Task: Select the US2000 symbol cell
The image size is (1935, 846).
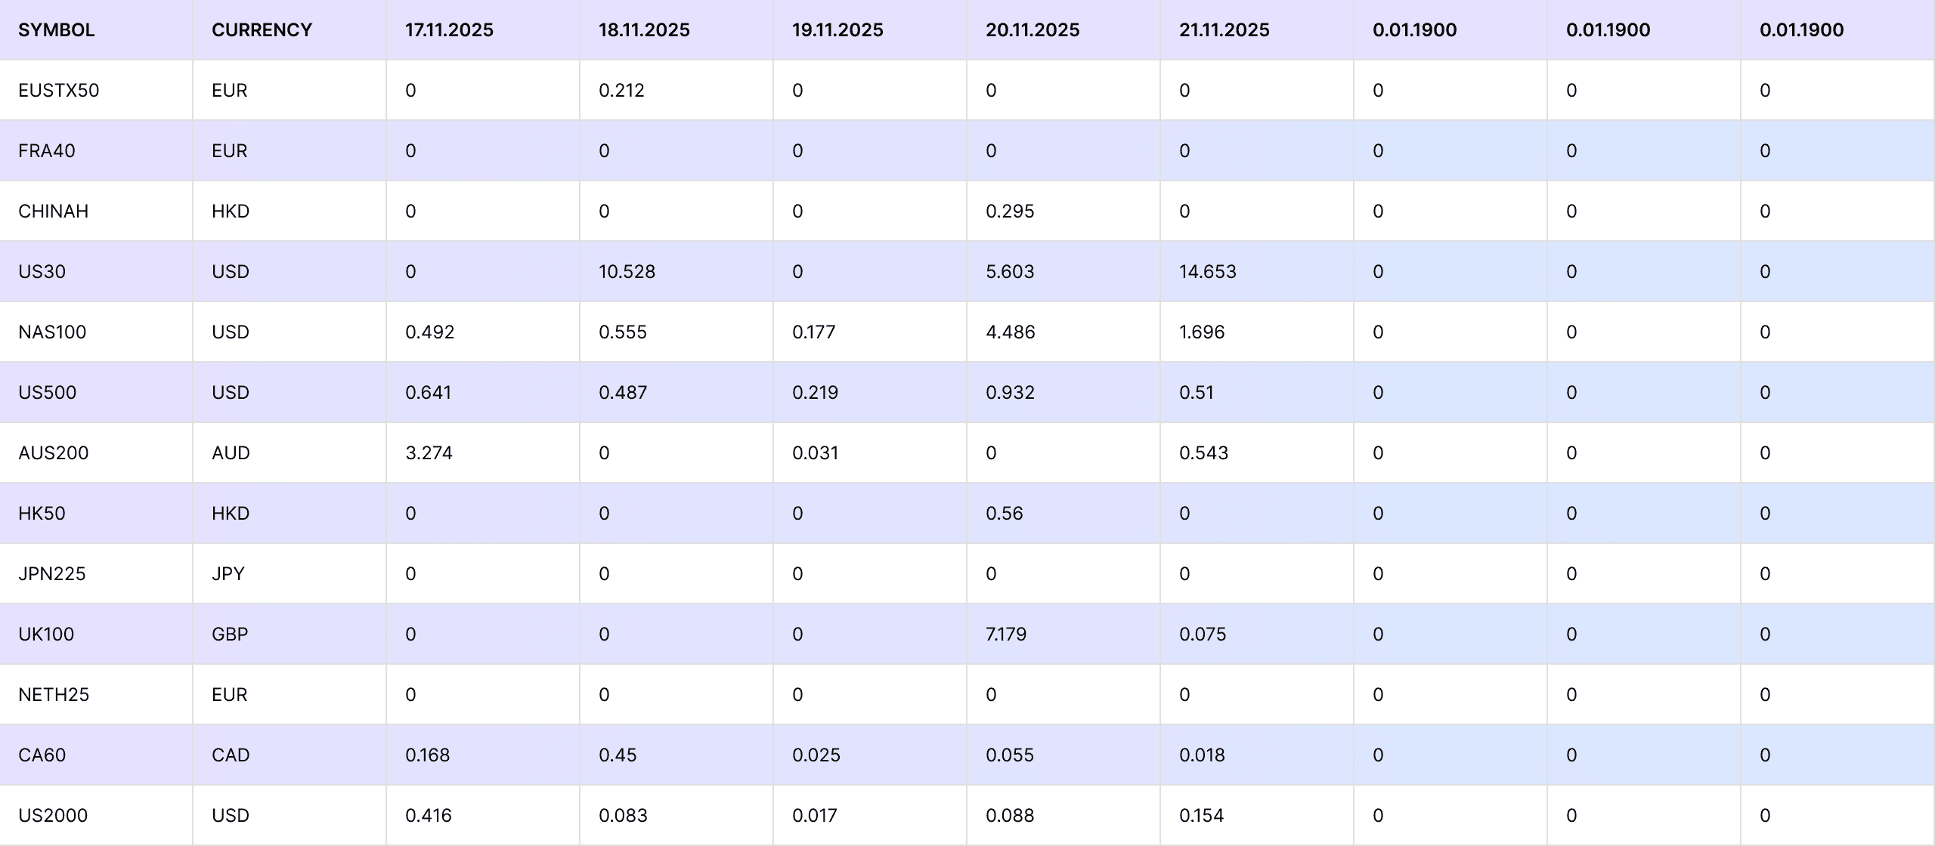Action: [x=53, y=816]
